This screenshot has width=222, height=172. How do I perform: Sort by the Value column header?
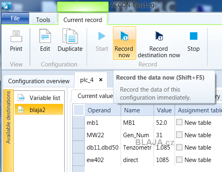pos(164,110)
